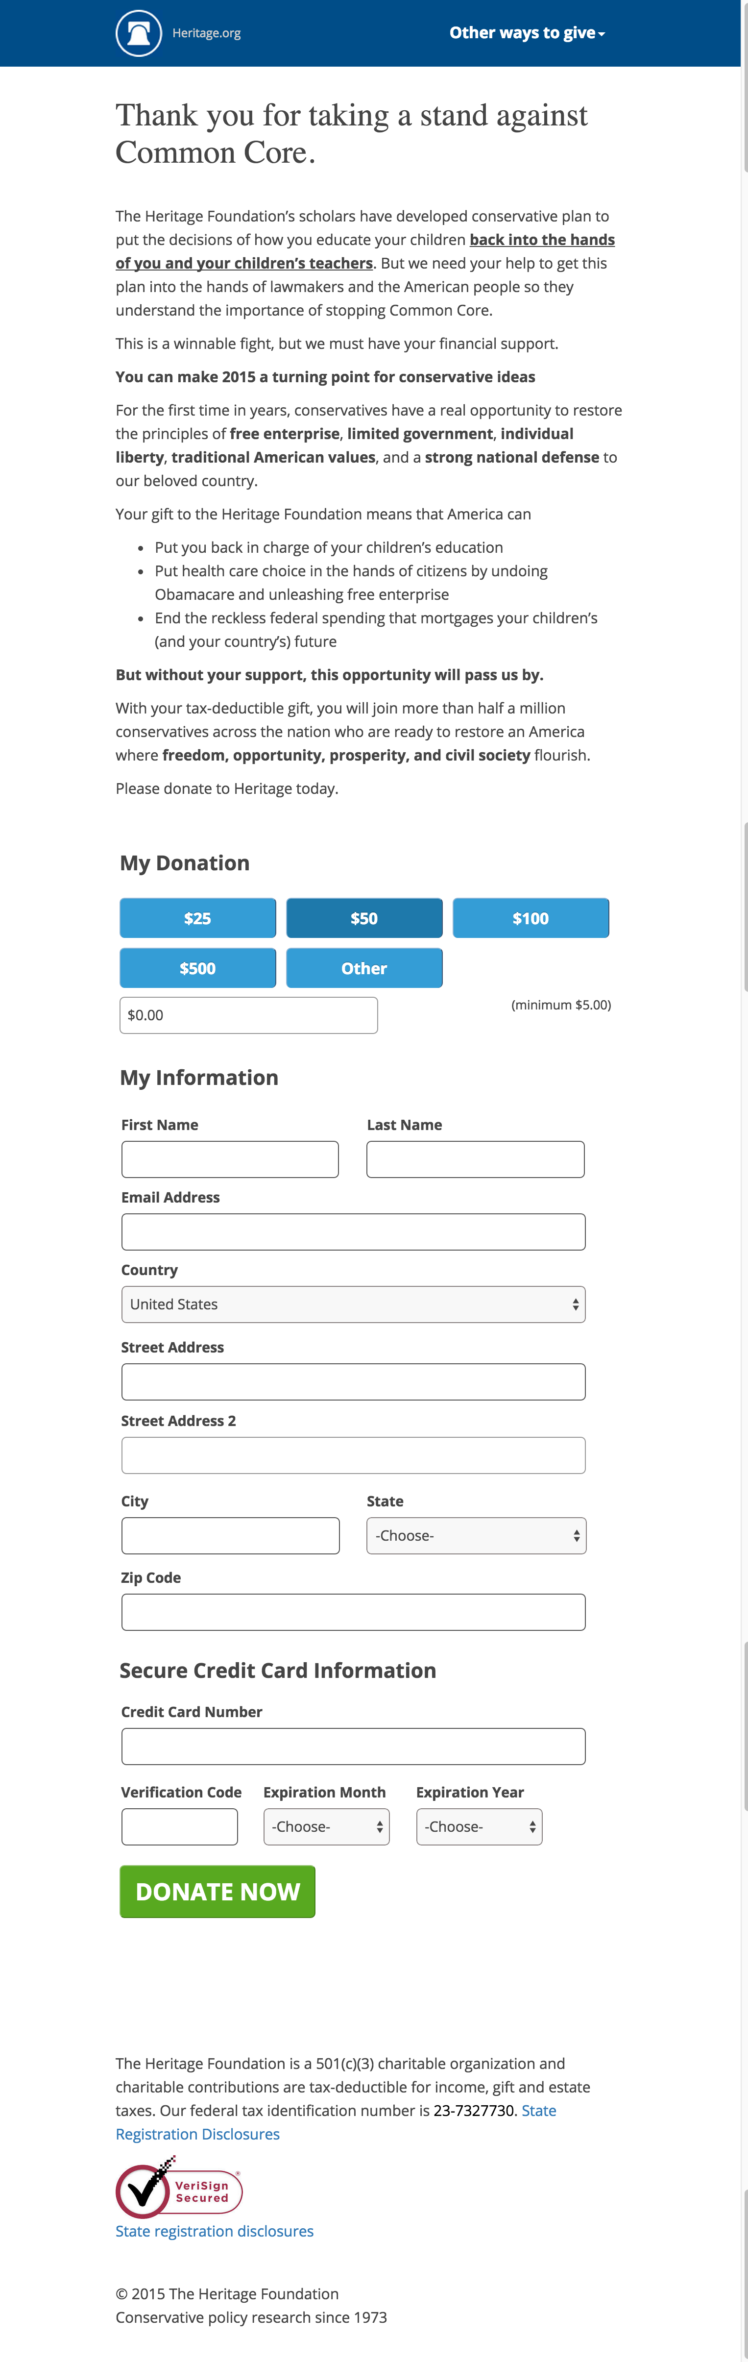Screen dimensions: 748x2362
Task: Open the Other ways to give menu
Action: click(526, 33)
